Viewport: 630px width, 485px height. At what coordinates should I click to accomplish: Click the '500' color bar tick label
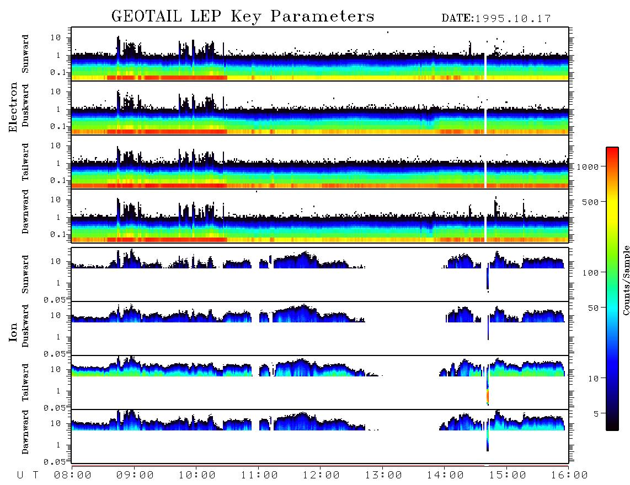[x=591, y=202]
